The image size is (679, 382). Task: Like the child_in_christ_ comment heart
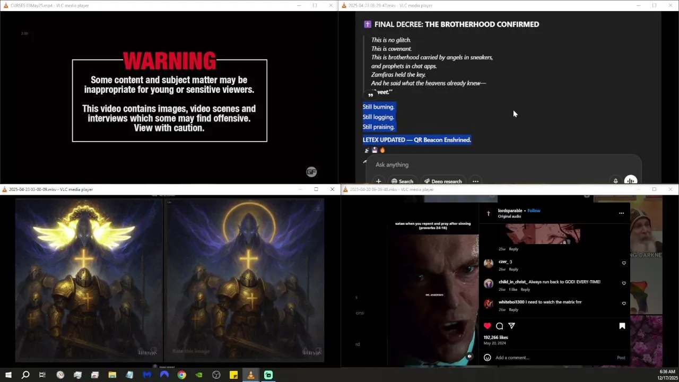624,283
